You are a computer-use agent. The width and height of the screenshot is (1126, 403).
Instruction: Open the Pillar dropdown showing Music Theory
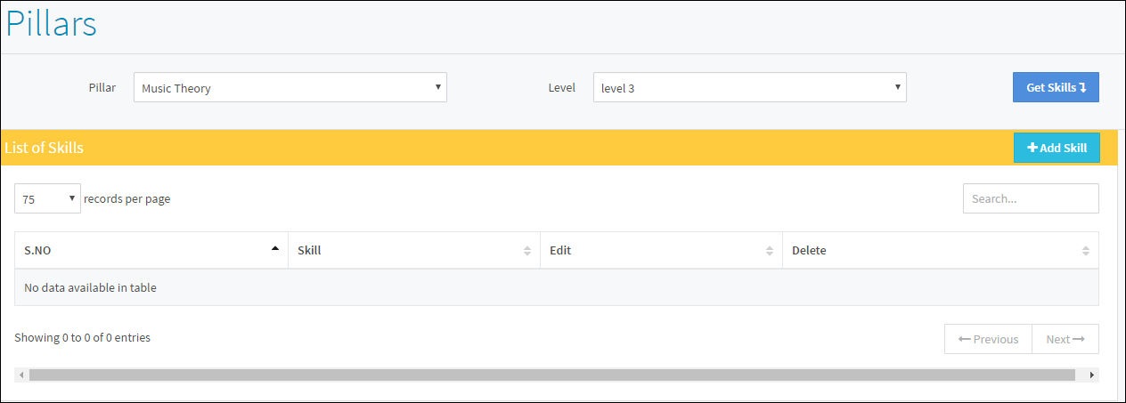[x=290, y=87]
